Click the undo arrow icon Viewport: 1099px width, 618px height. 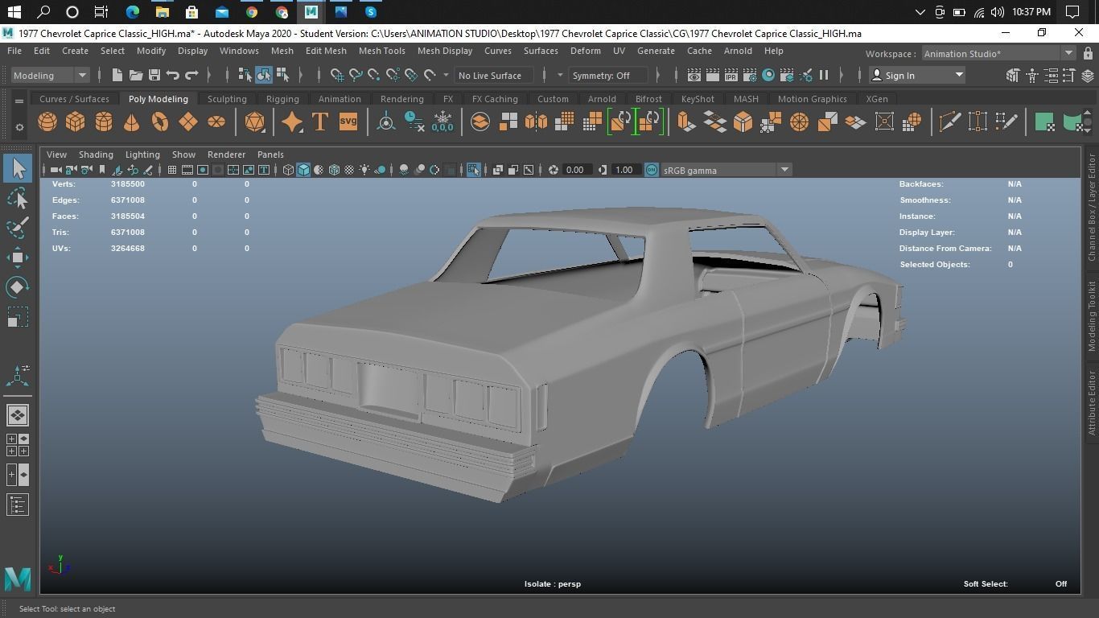click(173, 76)
